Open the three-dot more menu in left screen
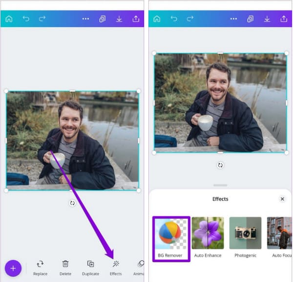Viewport: 293px width, 282px height. pos(85,19)
